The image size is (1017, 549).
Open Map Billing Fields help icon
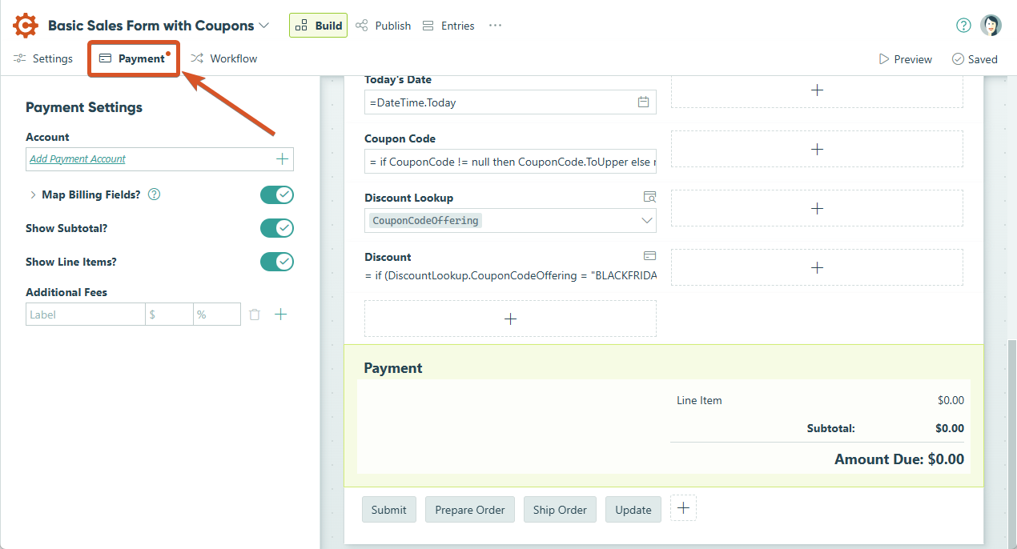(x=155, y=194)
